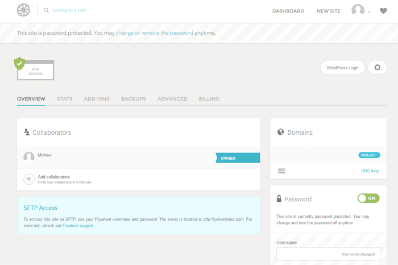Click the OWNER ribbon label
This screenshot has width=398, height=265.
click(x=238, y=158)
